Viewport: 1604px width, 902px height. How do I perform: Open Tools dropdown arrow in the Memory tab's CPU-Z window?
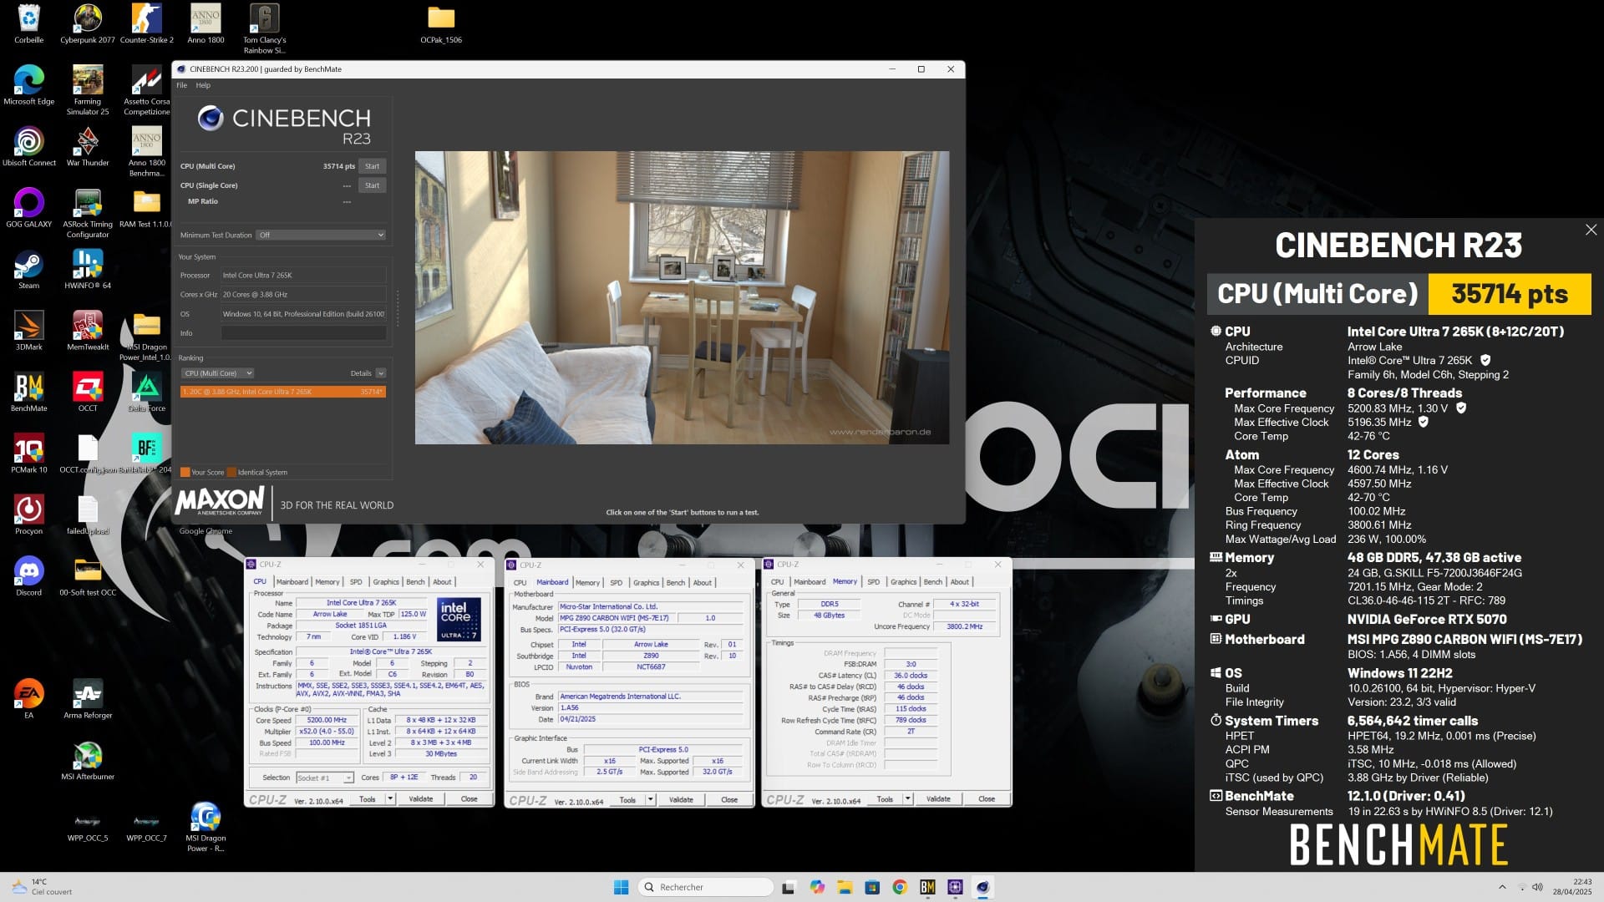pos(907,799)
